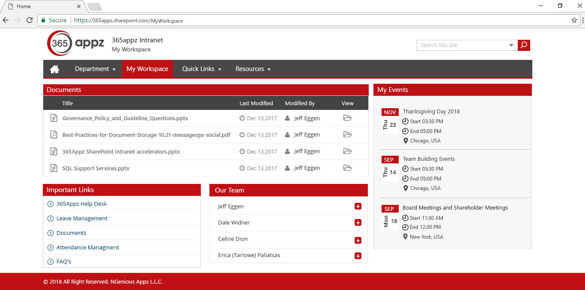This screenshot has height=290, width=585.
Task: Open the Chrome three-dot menu
Action: (x=583, y=20)
